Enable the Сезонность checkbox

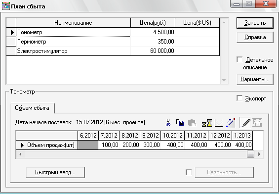click(189, 172)
